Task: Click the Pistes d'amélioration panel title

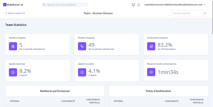Action: coord(158,91)
